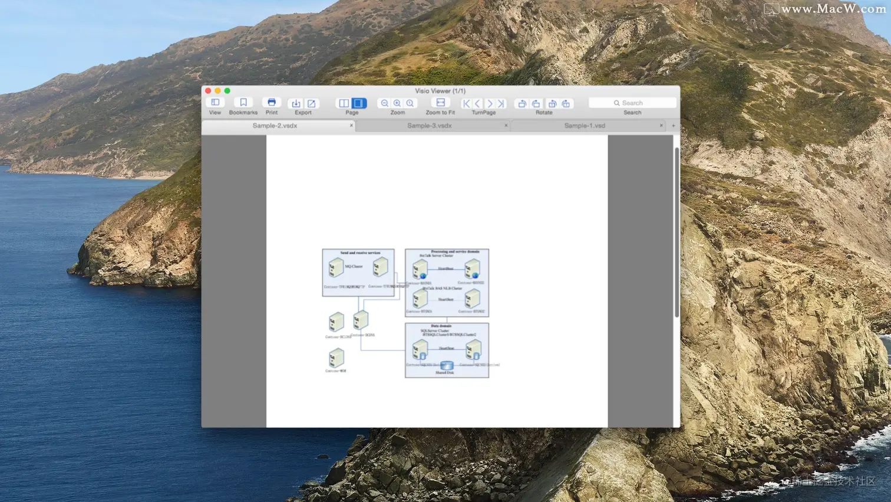This screenshot has width=891, height=502.
Task: Open the Bookmarks panel
Action: click(x=243, y=103)
